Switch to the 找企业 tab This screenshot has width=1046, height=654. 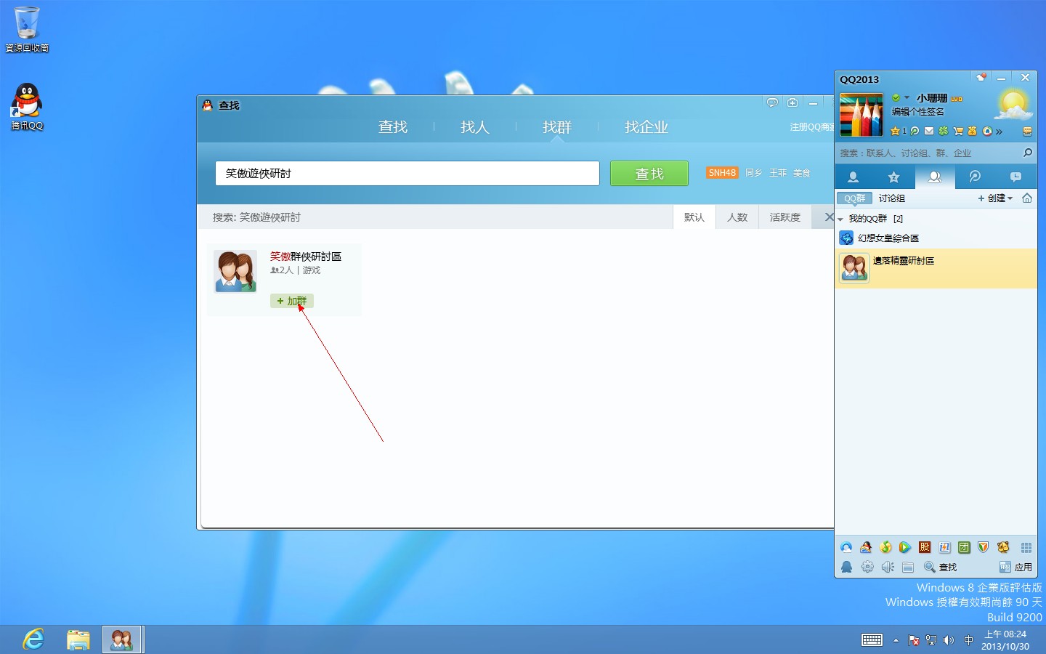click(646, 127)
